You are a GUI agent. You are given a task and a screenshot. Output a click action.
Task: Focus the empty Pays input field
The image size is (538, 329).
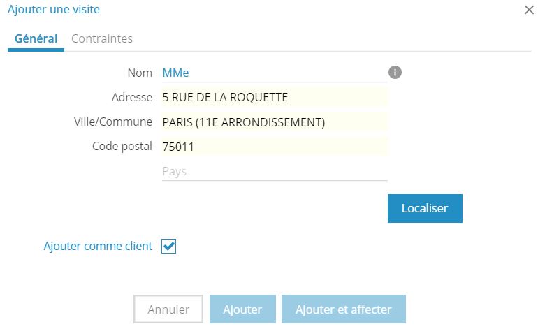[274, 171]
